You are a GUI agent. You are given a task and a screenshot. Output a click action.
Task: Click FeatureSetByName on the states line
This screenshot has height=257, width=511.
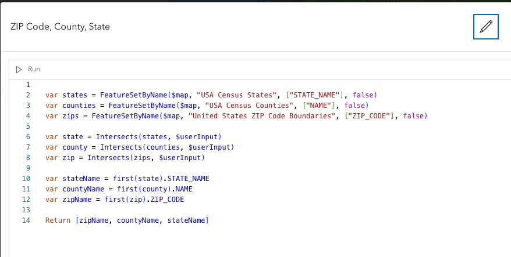134,95
